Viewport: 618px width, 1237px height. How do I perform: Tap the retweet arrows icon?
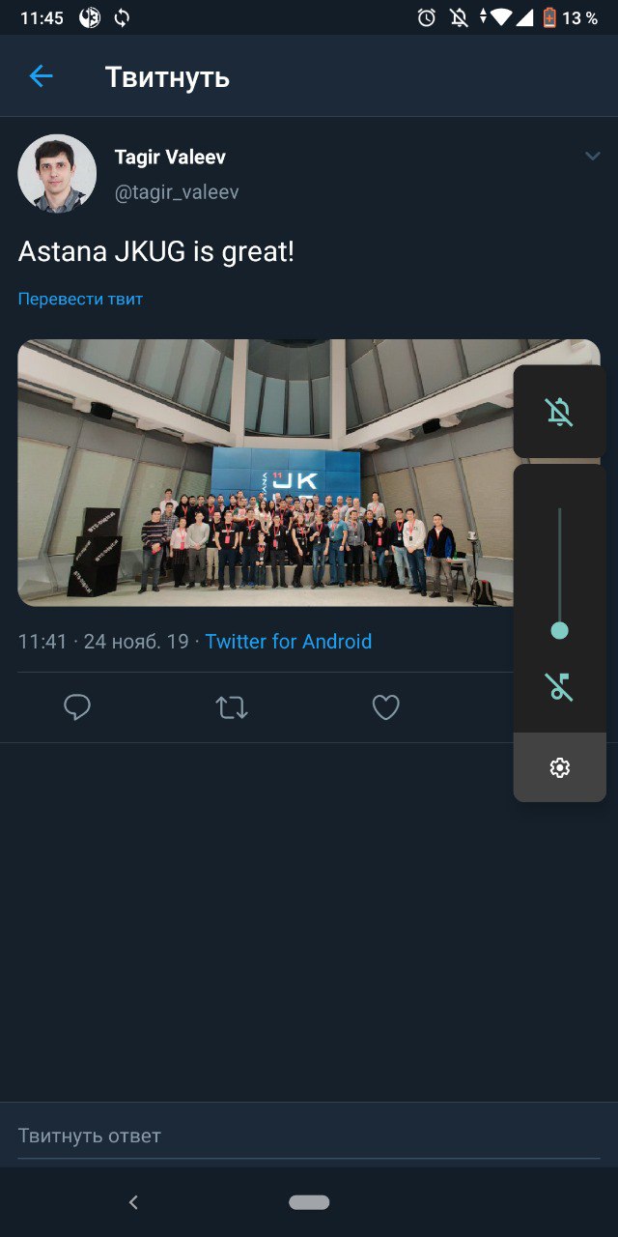click(232, 708)
